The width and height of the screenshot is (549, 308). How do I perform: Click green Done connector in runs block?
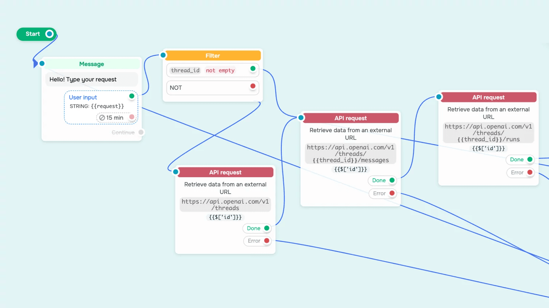(x=530, y=159)
